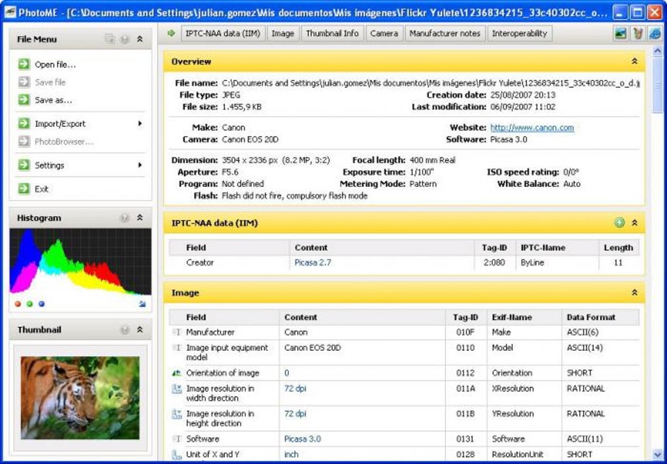Click the green arrow icon before IPTC-NAA tab
667x464 pixels.
tap(171, 33)
